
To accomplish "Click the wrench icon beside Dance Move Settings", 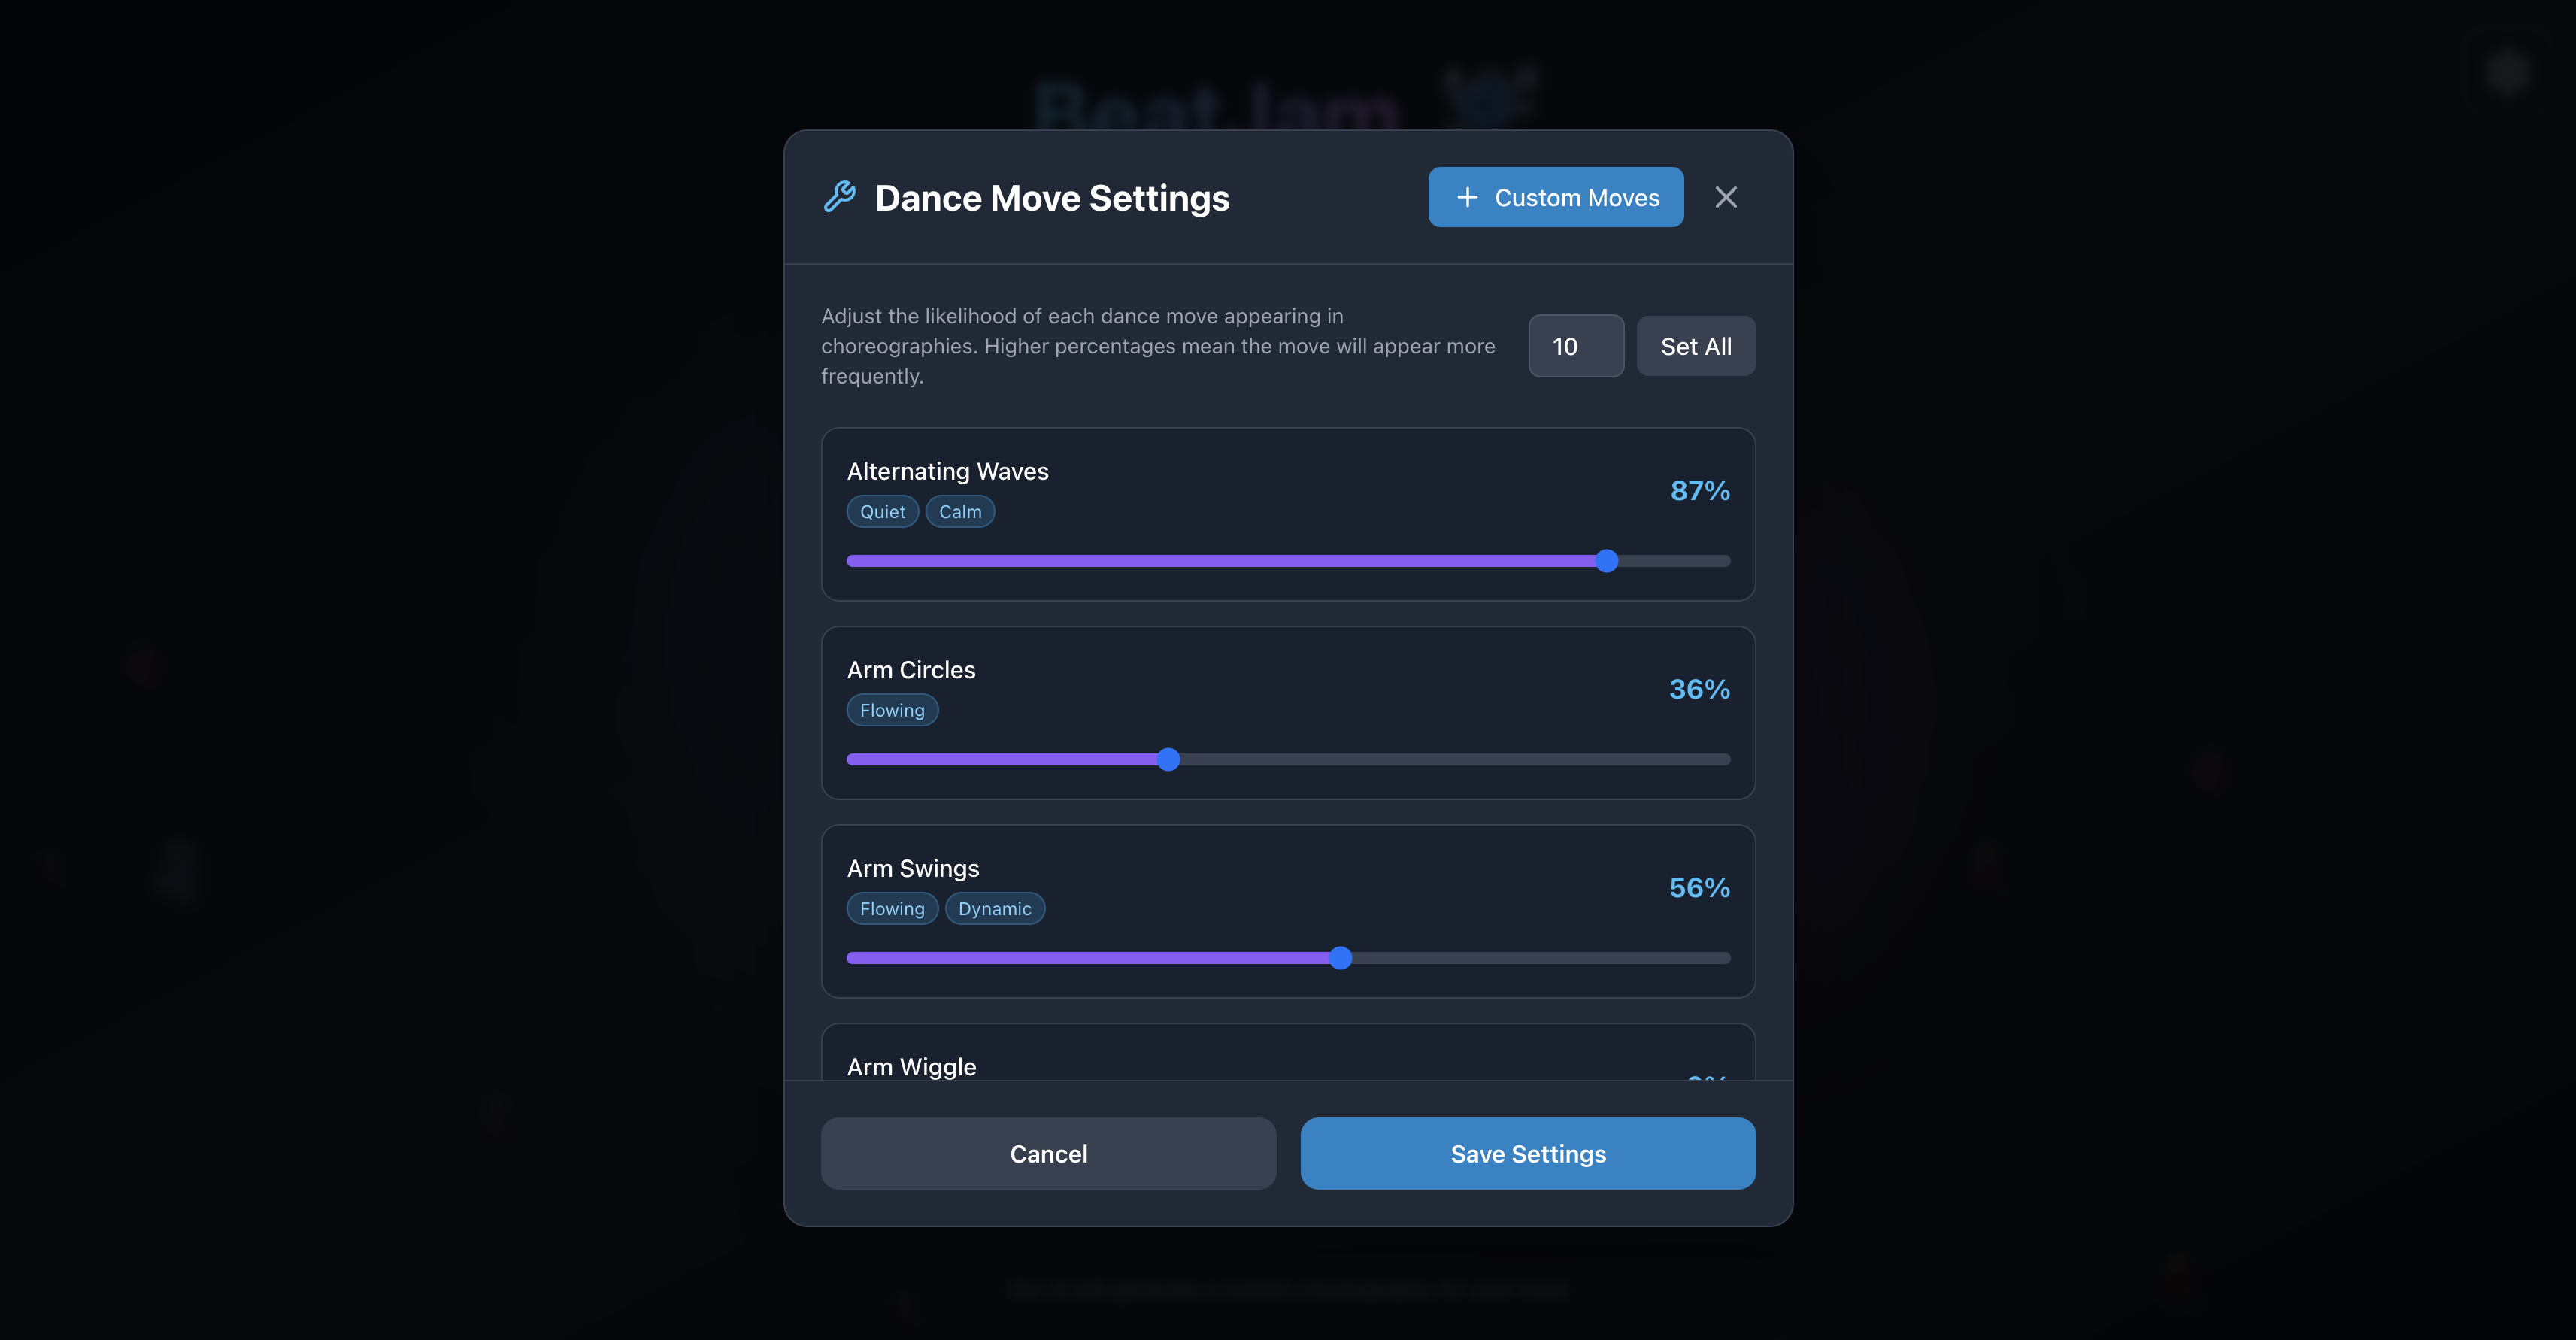I will pyautogui.click(x=839, y=197).
